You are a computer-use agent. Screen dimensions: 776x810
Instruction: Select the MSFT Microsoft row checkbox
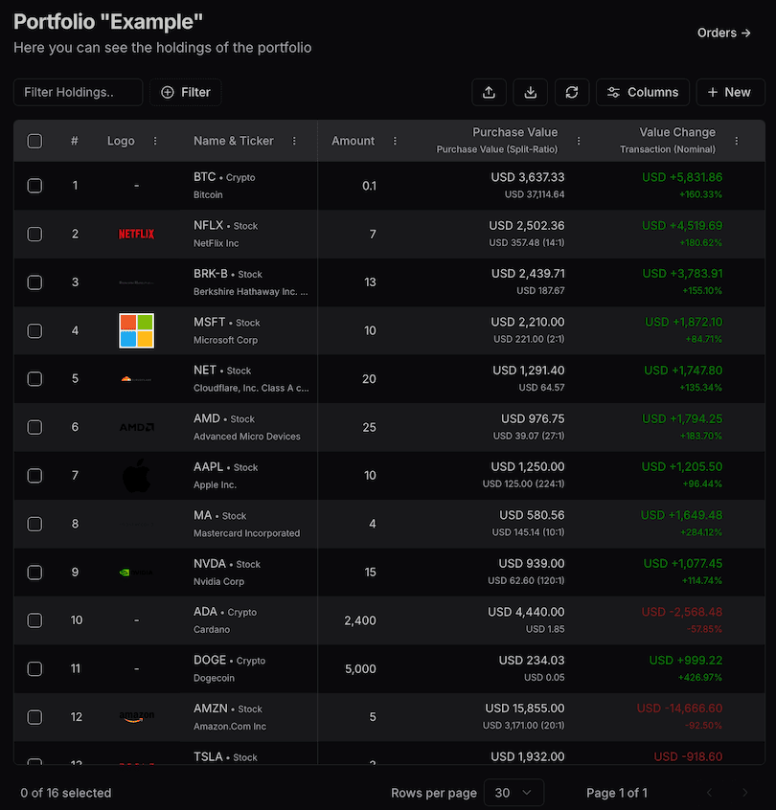tap(34, 330)
